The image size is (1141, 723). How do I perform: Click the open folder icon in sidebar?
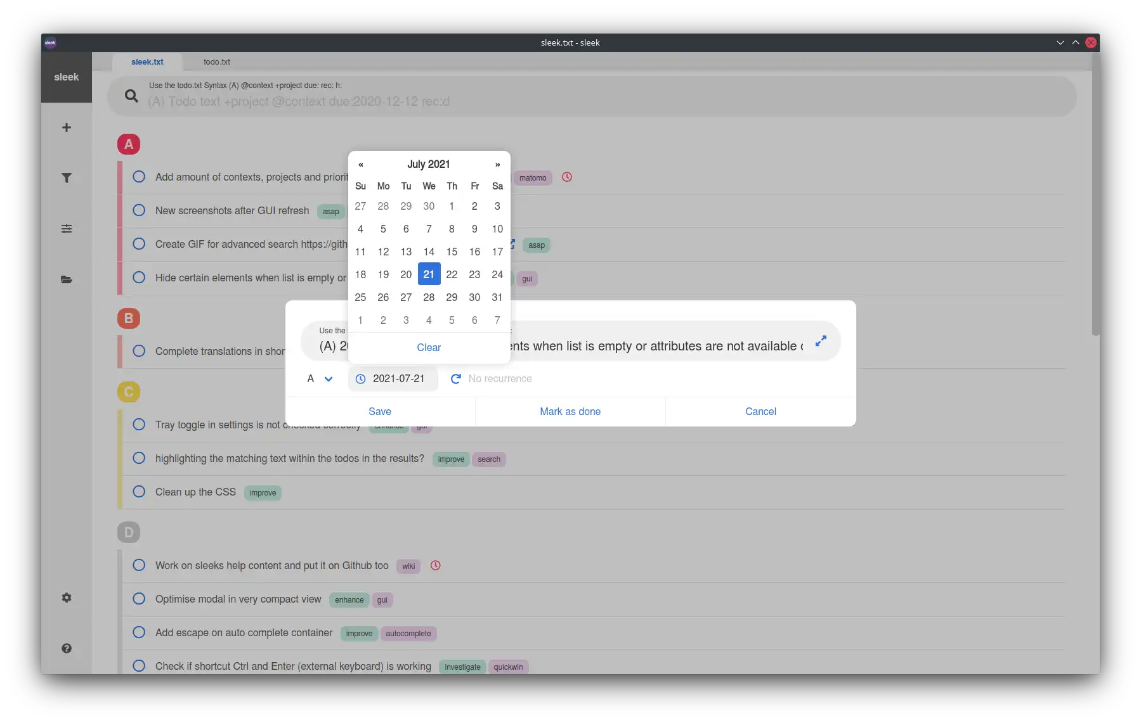click(66, 279)
